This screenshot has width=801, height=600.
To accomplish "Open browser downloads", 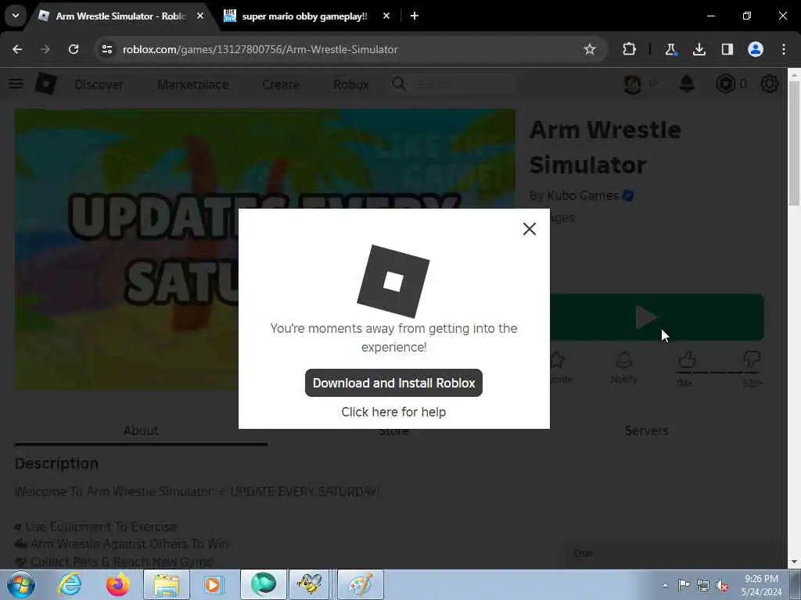I will click(x=699, y=49).
